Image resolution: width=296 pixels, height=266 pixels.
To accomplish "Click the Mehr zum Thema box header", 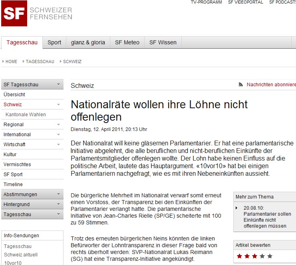I will 265,197.
